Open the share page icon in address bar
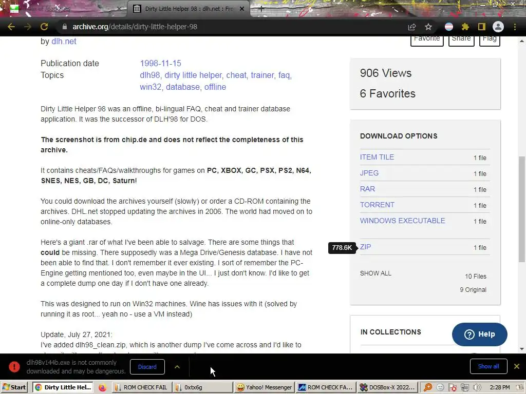526x394 pixels. [412, 27]
